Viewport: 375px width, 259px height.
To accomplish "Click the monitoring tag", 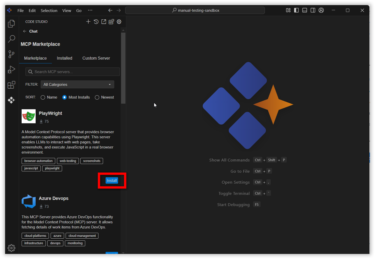I will point(75,243).
